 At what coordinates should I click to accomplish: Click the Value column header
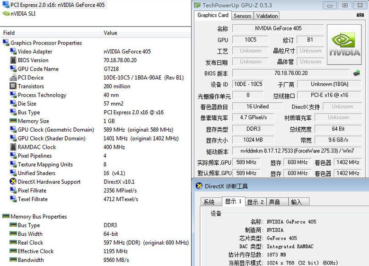146,33
